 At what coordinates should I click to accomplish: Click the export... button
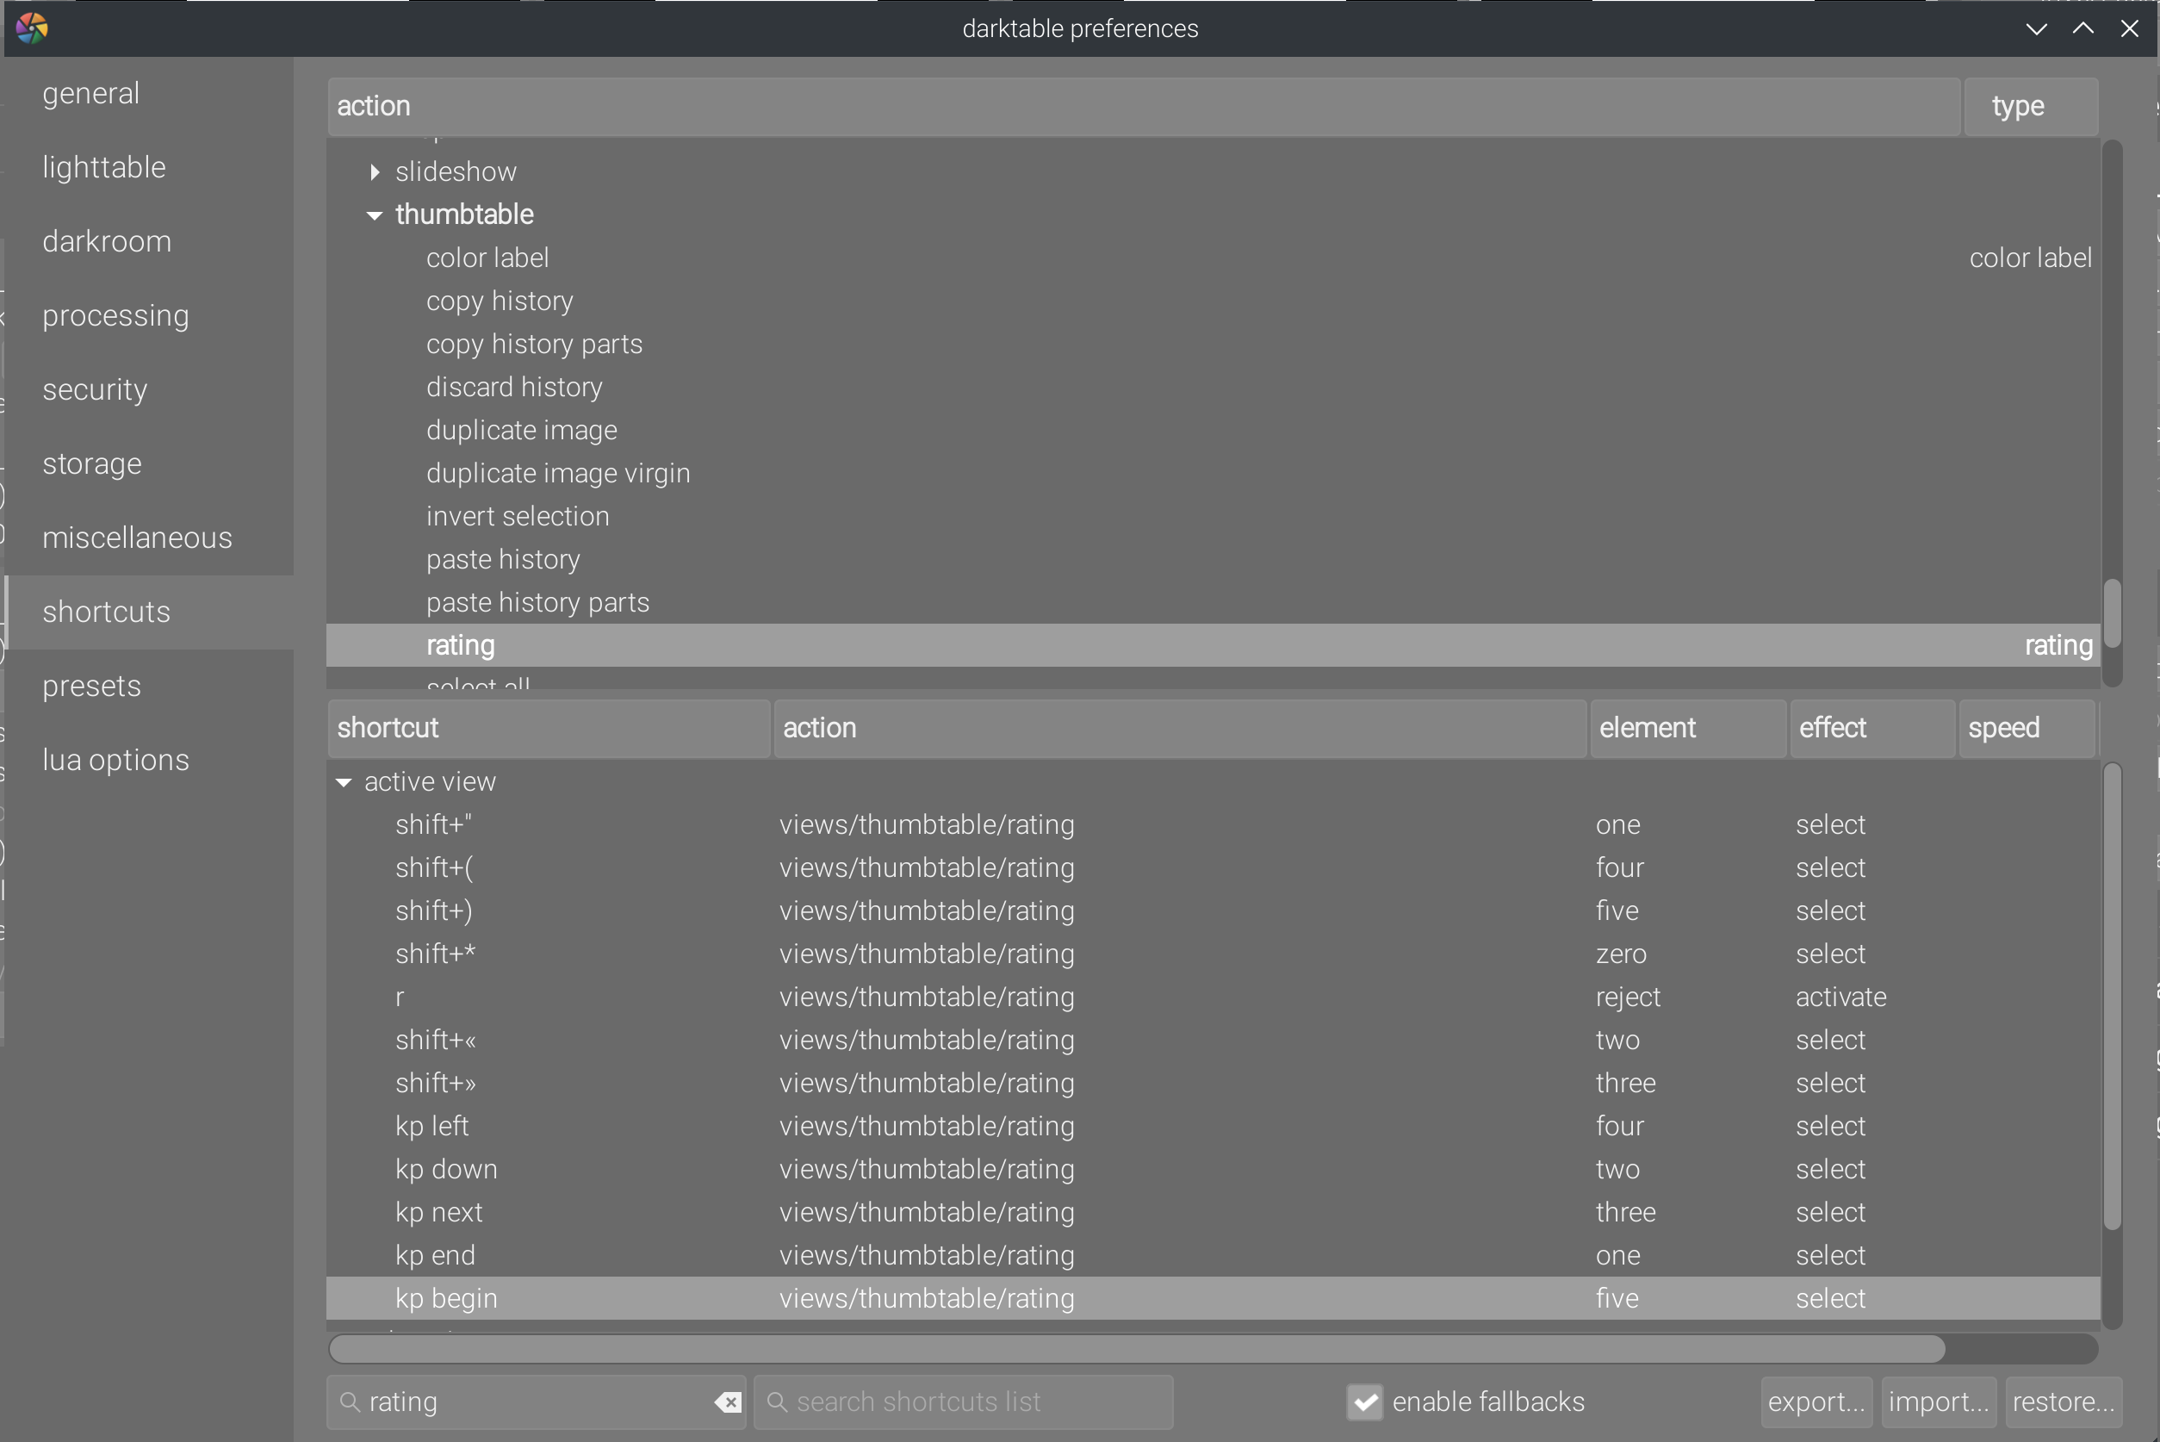(x=1816, y=1402)
